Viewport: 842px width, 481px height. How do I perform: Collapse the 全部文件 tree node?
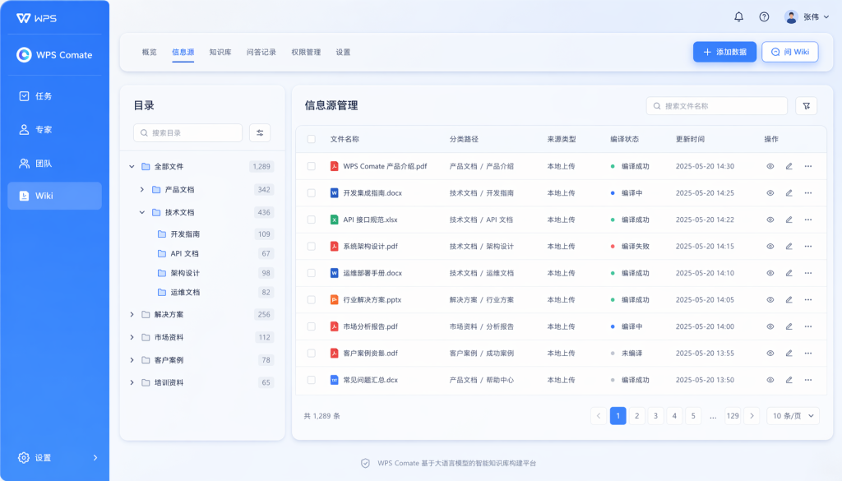tap(132, 166)
